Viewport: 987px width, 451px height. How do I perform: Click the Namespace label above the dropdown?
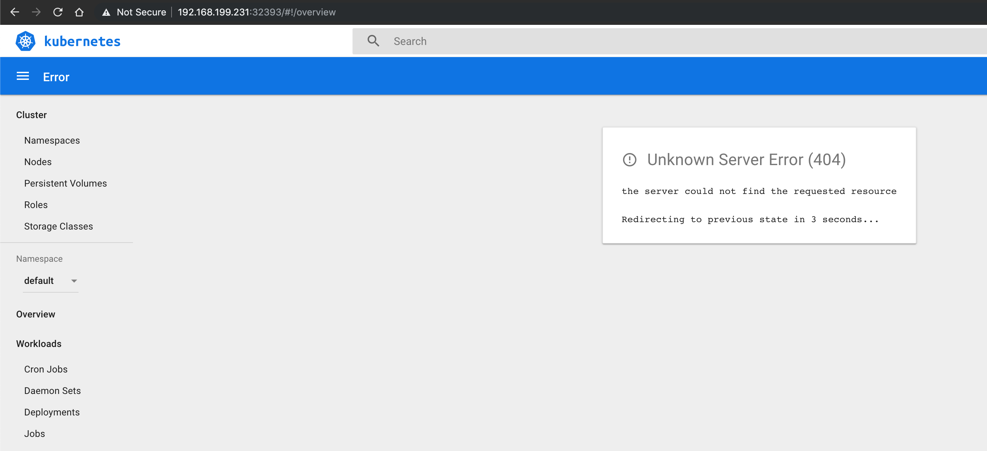pos(40,259)
